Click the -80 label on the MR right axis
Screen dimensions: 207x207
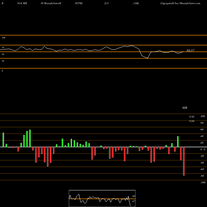tap(202, 176)
